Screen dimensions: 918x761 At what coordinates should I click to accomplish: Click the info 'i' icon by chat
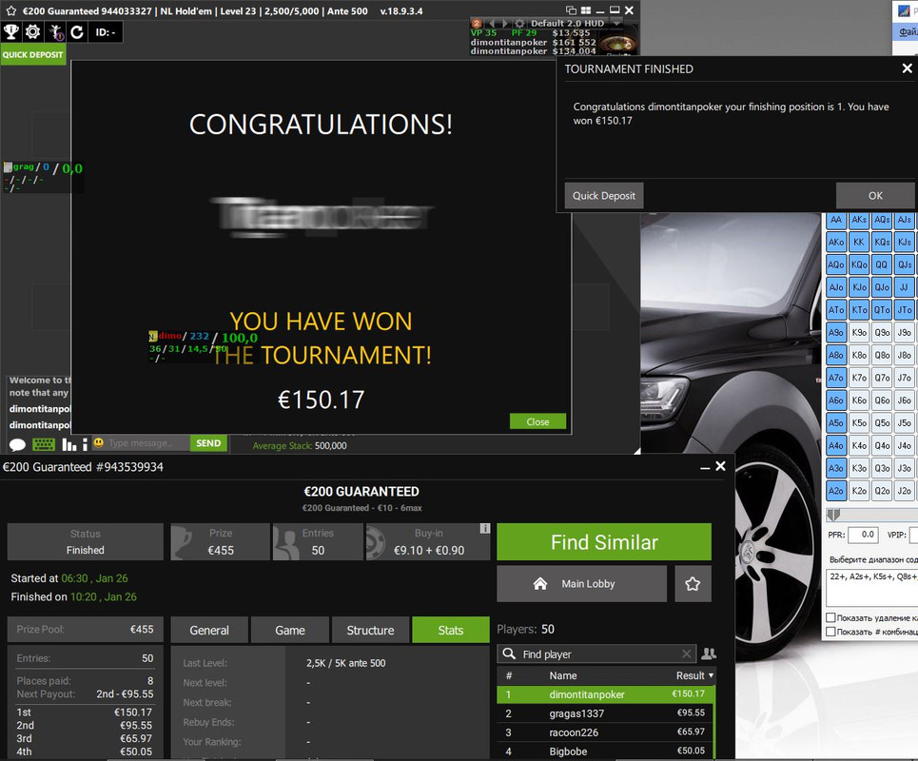(85, 444)
